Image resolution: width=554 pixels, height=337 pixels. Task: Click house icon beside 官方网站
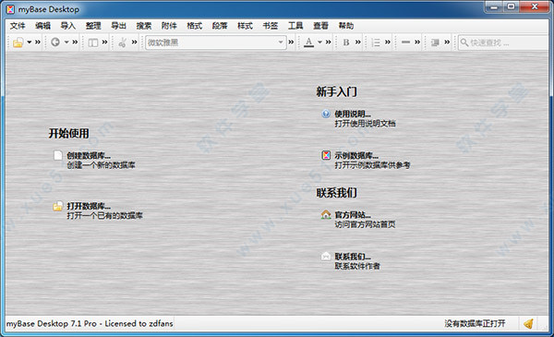pos(326,214)
